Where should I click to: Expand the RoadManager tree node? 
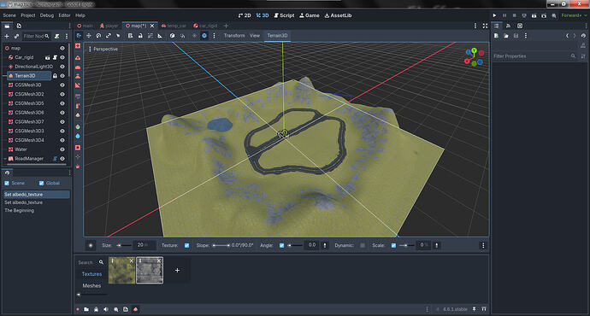pyautogui.click(x=5, y=159)
